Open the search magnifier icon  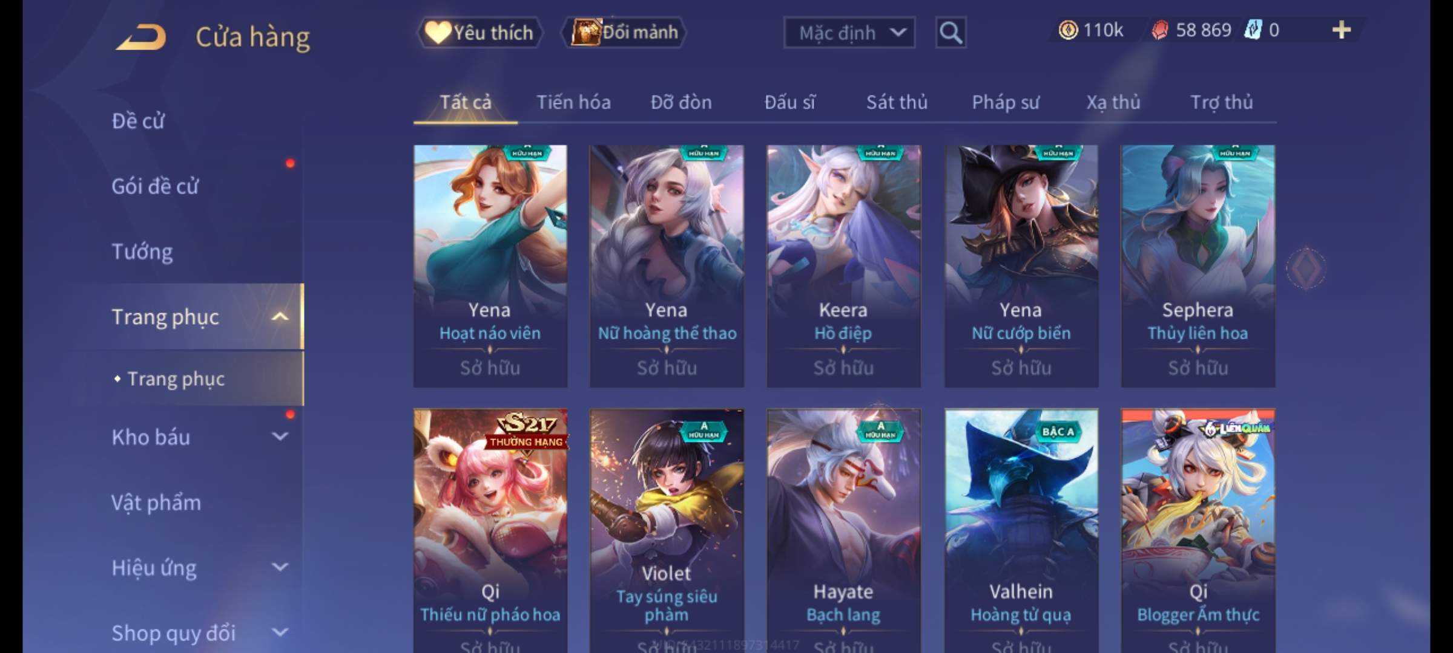951,33
